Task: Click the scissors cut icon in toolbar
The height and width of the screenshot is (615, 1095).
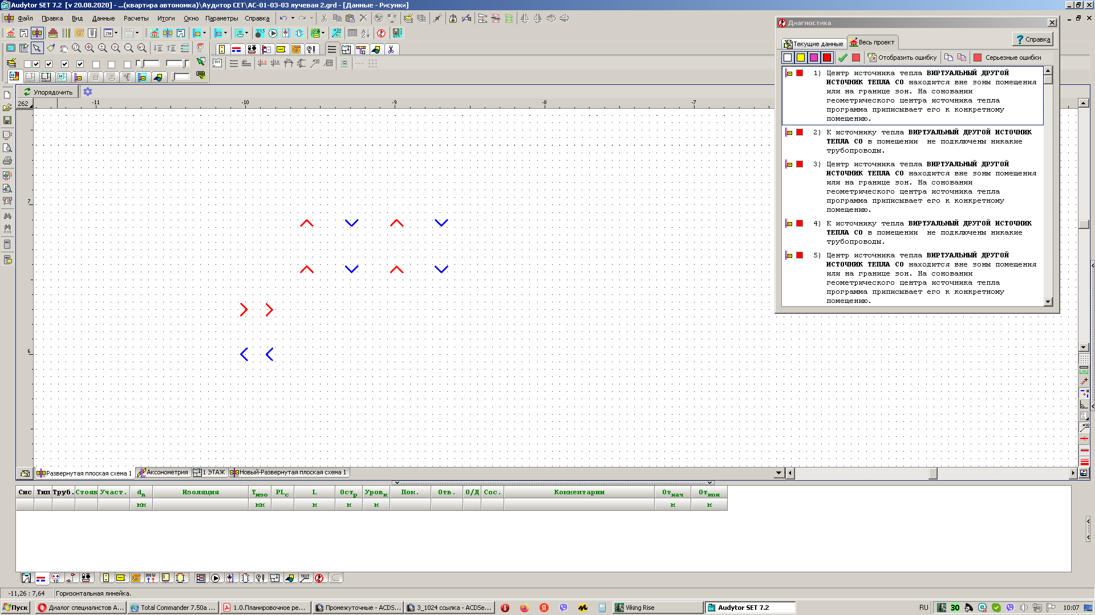Action: click(x=324, y=18)
